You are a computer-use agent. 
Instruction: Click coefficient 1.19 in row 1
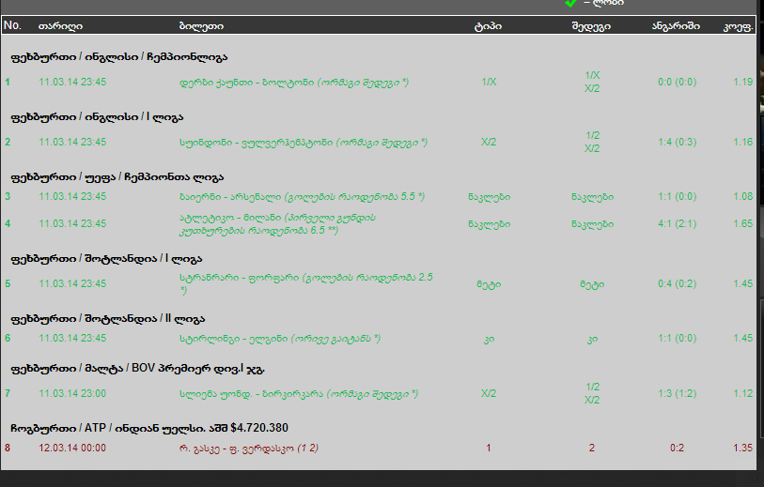pos(743,83)
